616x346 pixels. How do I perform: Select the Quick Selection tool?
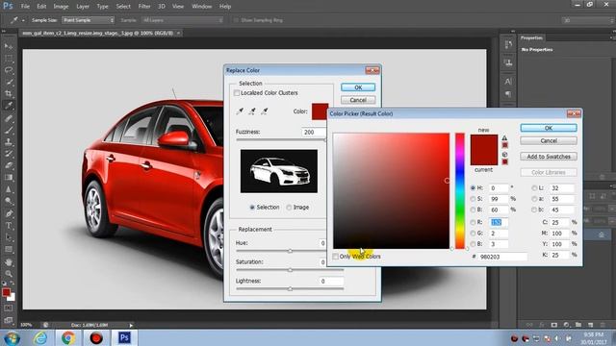coord(9,82)
